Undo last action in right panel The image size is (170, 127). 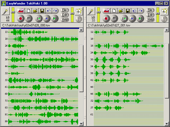(x=134, y=11)
